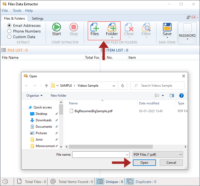Switch to the Settings tab
The height and width of the screenshot is (186, 200).
coord(38,19)
